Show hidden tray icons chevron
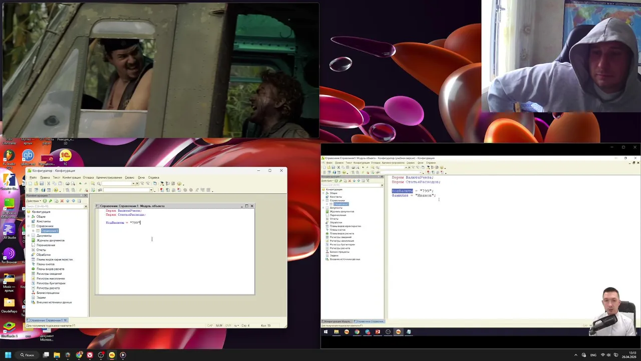The height and width of the screenshot is (361, 641). click(x=576, y=355)
